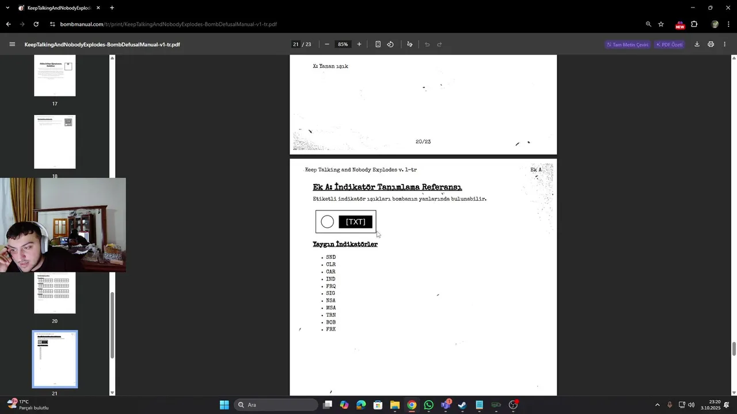Viewport: 737px width, 414px height.
Task: Open WhatsApp from the taskbar
Action: (x=428, y=405)
